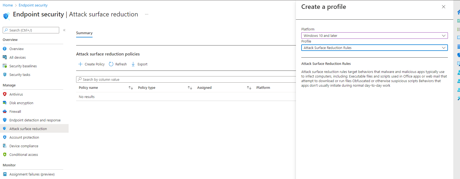Open Assignment failures (preview) under Monitor

[32, 174]
